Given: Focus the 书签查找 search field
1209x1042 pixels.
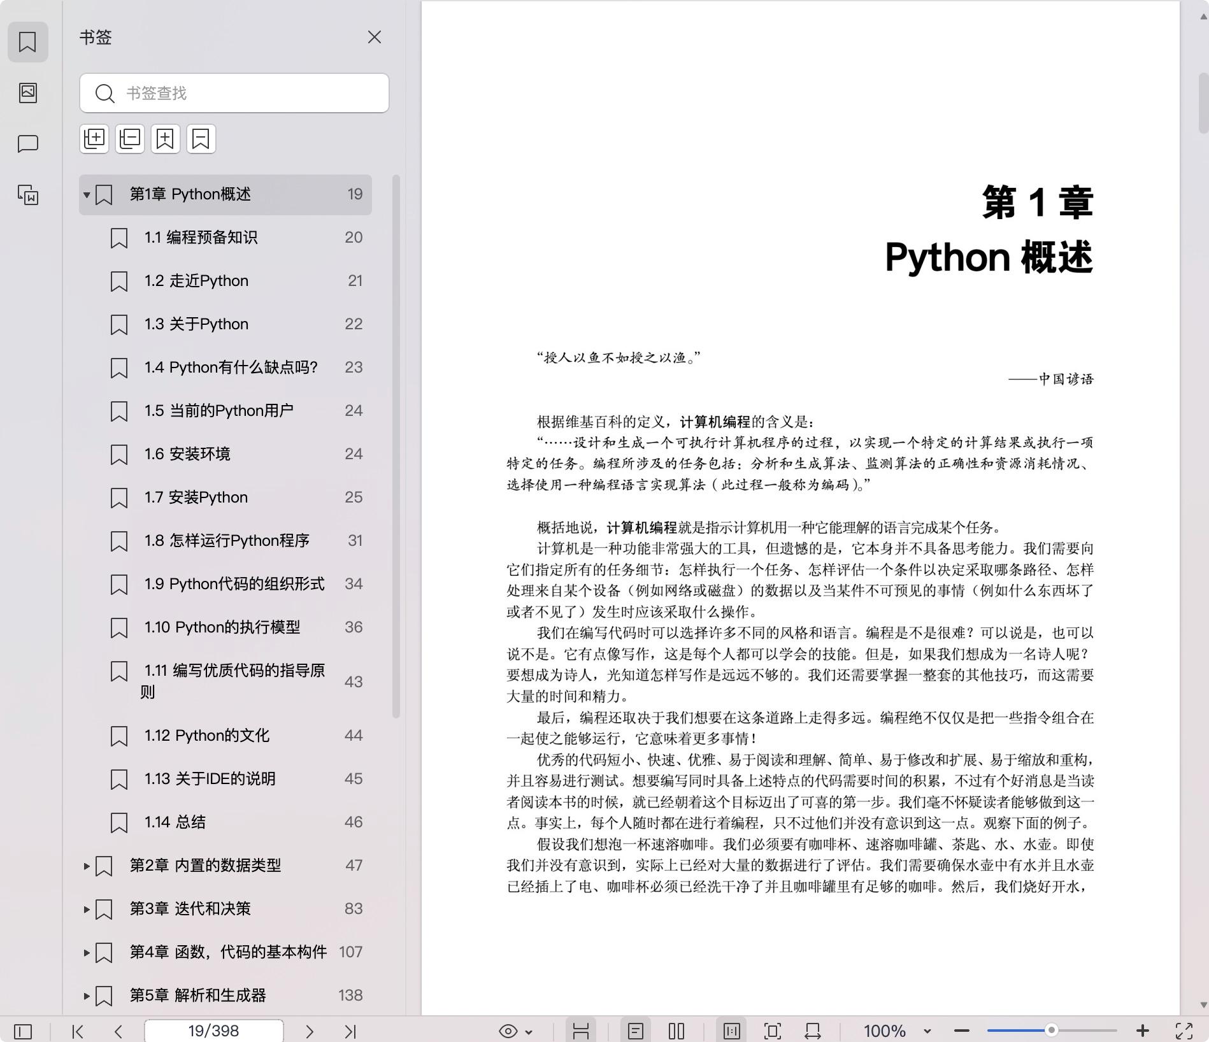Looking at the screenshot, I should tap(234, 93).
